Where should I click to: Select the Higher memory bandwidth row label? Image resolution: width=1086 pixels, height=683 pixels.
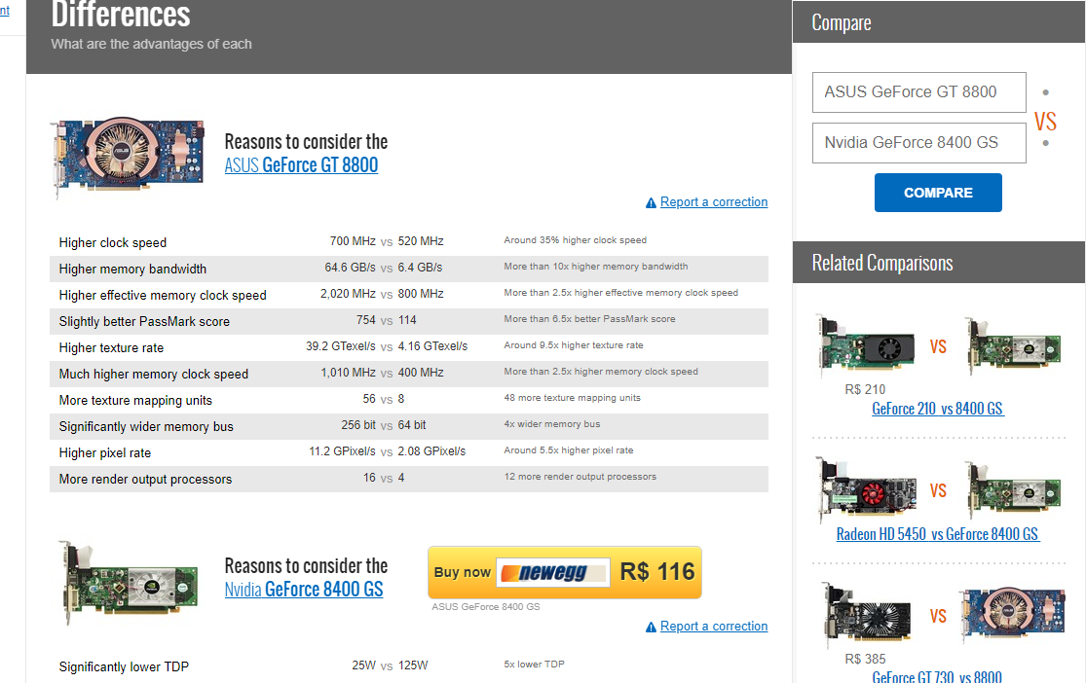click(133, 270)
